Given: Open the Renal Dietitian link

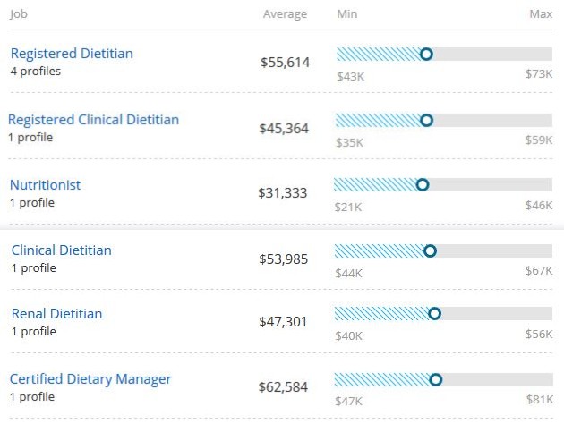Looking at the screenshot, I should click(56, 314).
